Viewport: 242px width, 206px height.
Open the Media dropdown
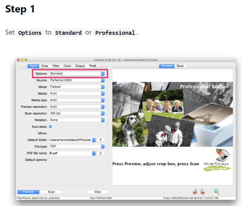tap(76, 94)
